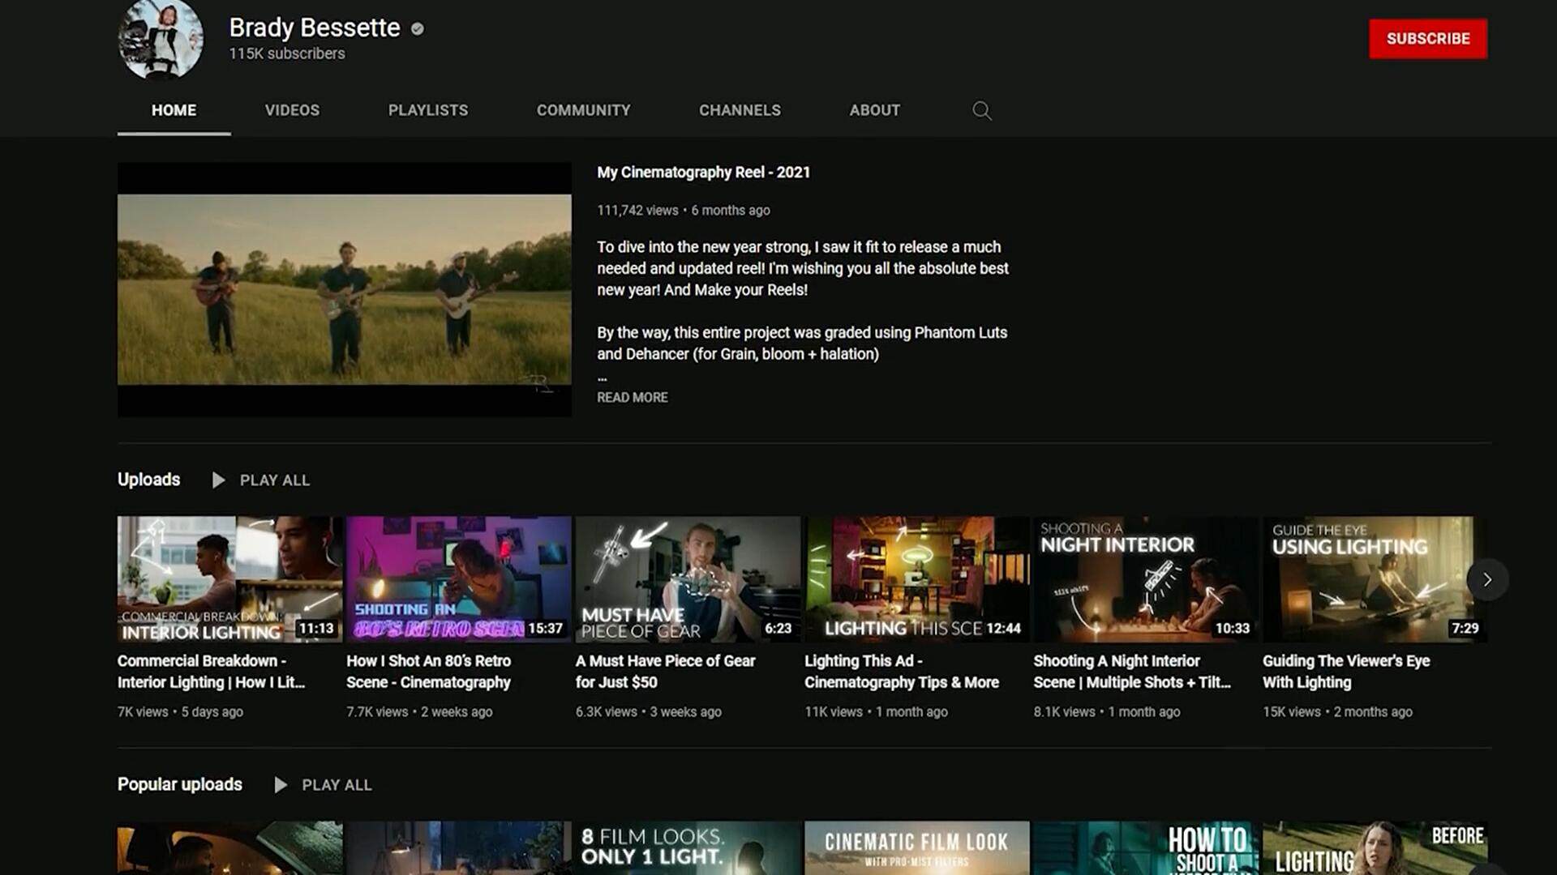
Task: Select the About tab
Action: coord(874,110)
